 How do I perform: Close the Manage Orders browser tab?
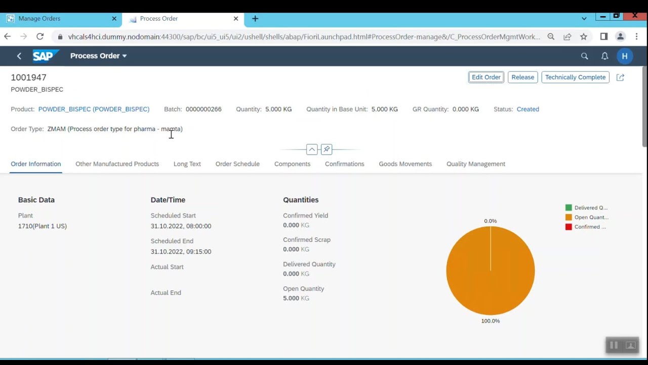(114, 19)
